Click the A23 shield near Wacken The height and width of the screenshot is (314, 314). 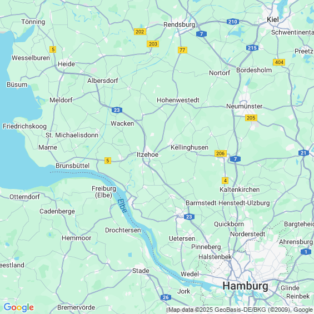point(117,110)
